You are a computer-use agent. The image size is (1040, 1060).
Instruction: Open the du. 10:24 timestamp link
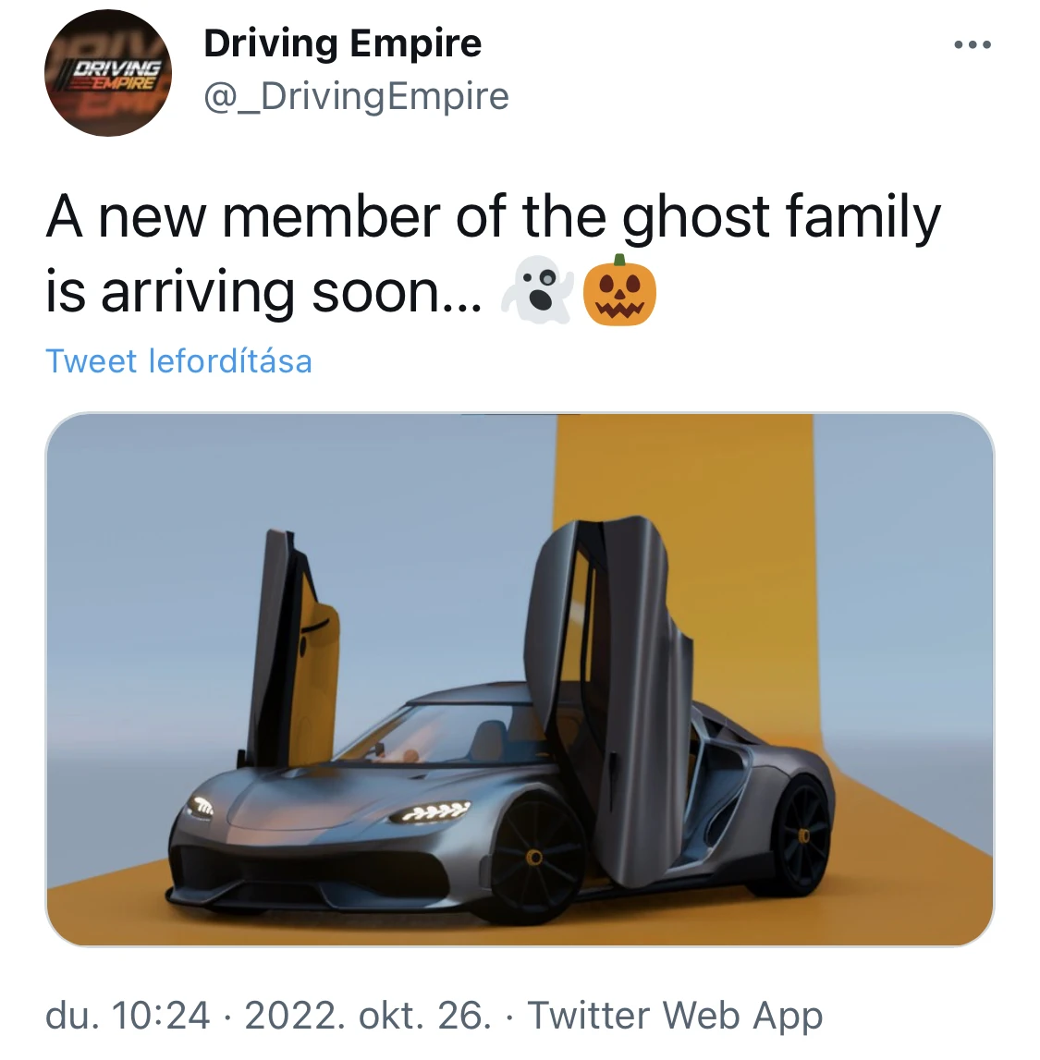pos(128,1016)
